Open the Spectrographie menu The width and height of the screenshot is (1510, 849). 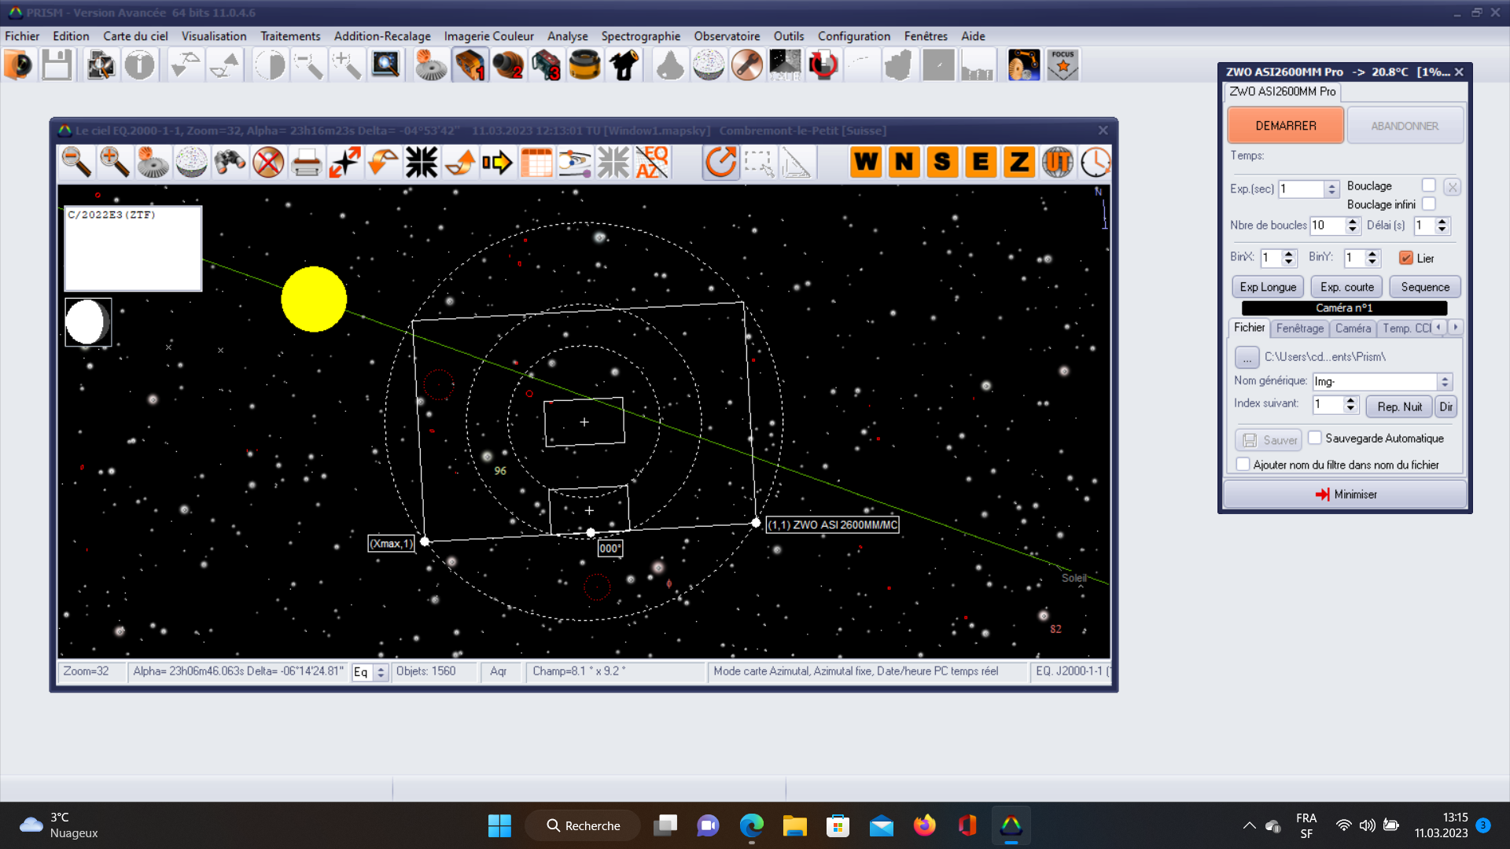tap(640, 36)
